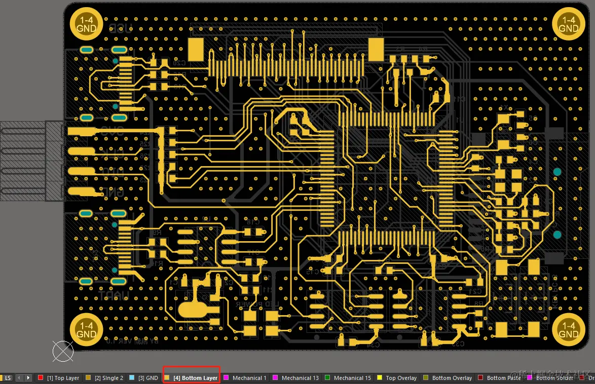Select the bottom-right 1-4 GND mounting pad
The image size is (595, 384).
point(569,330)
